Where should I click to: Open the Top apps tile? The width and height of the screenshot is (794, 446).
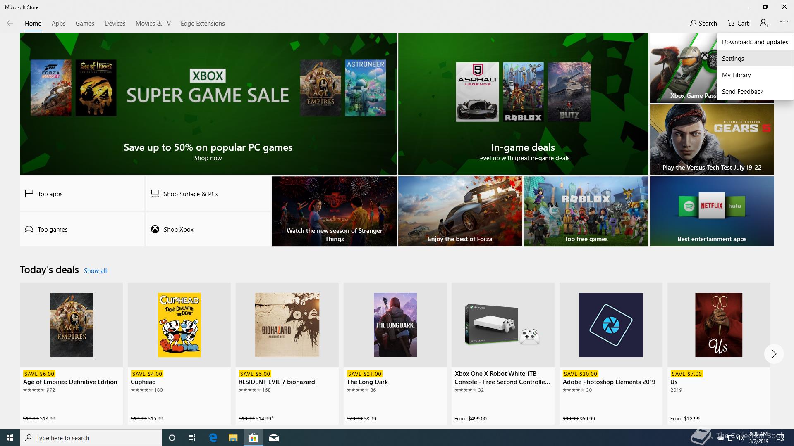(x=82, y=194)
